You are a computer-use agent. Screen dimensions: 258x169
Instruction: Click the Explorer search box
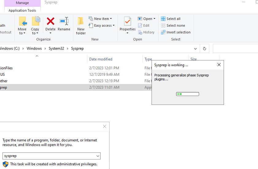[x=236, y=48]
